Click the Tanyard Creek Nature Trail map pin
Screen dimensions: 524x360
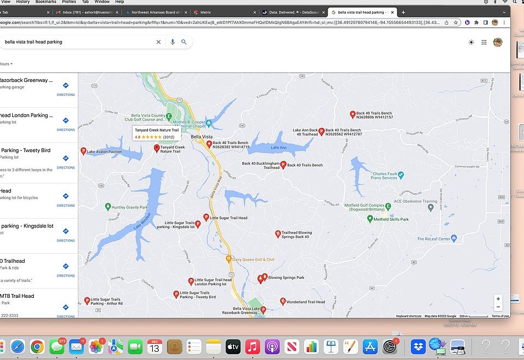pos(157,148)
